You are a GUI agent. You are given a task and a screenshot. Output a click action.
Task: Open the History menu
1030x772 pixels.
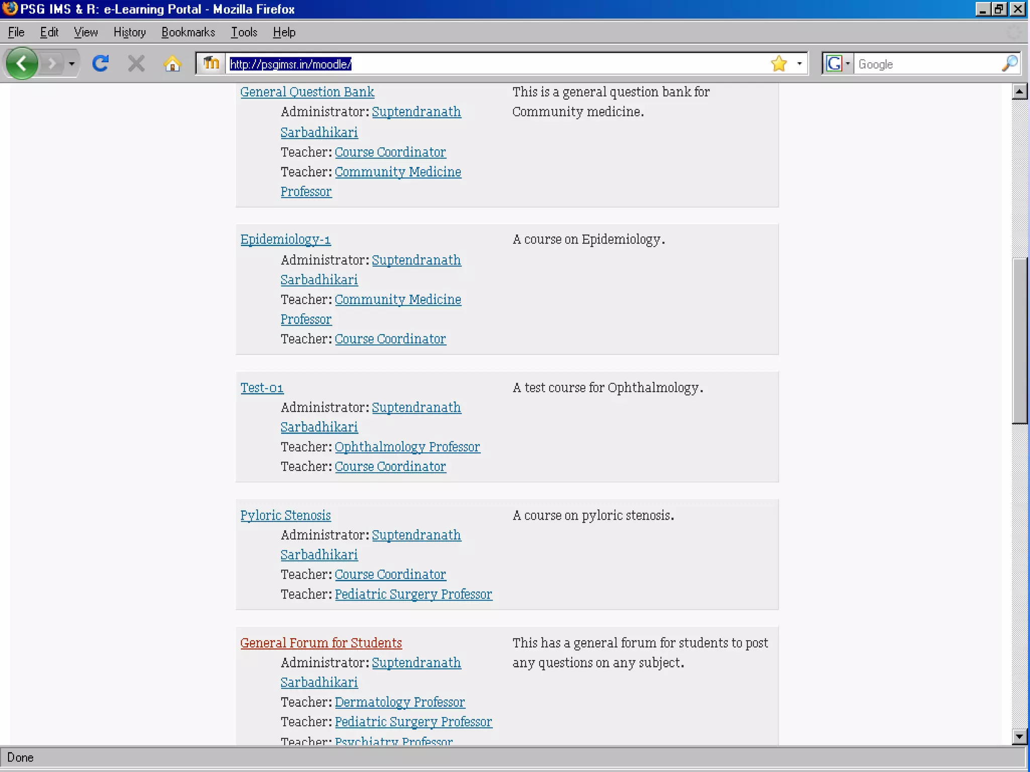[129, 32]
